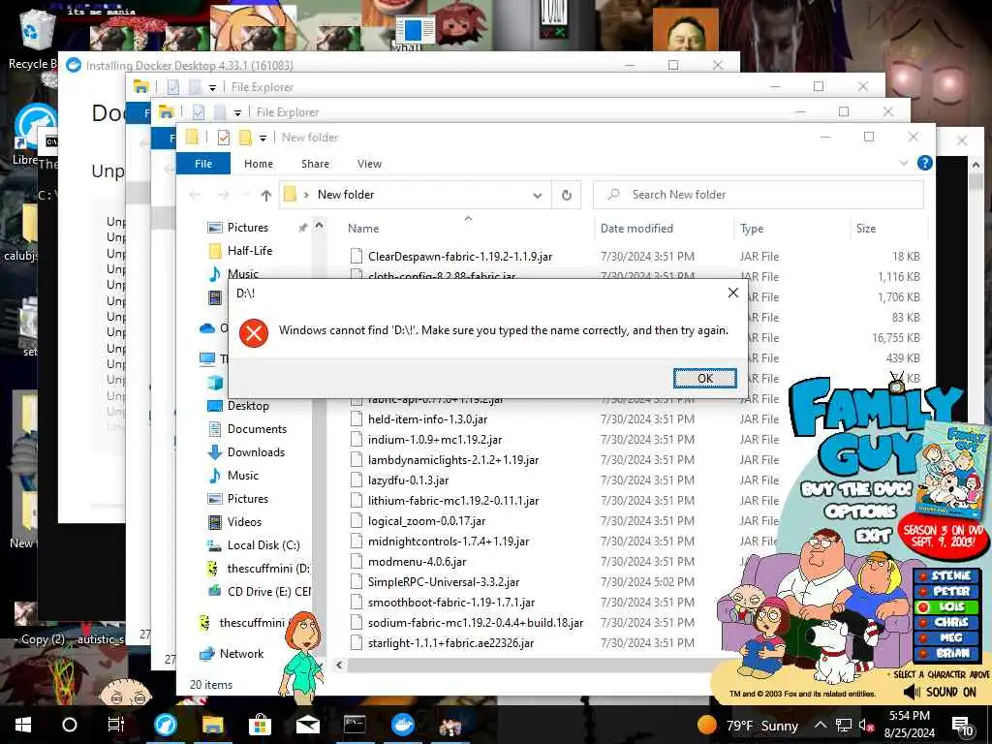Click OK in the error dialog
992x744 pixels.
[705, 379]
